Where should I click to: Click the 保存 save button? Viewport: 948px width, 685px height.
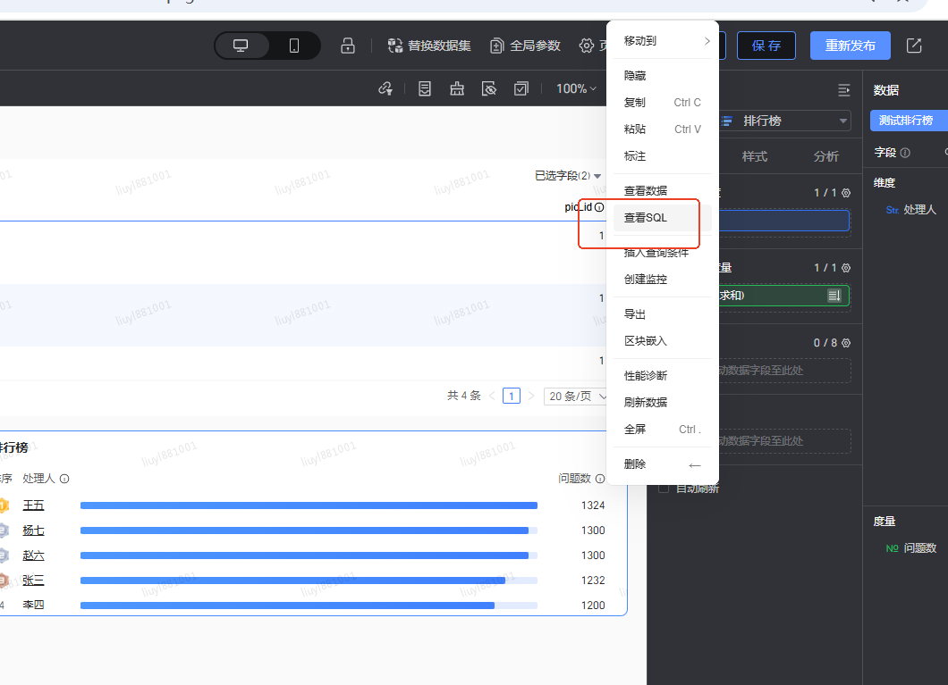pos(766,46)
